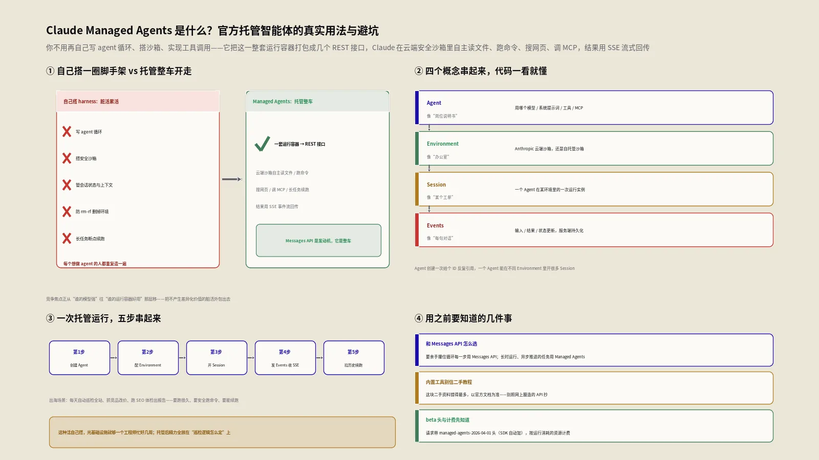Select the Agent concept card

pos(594,108)
